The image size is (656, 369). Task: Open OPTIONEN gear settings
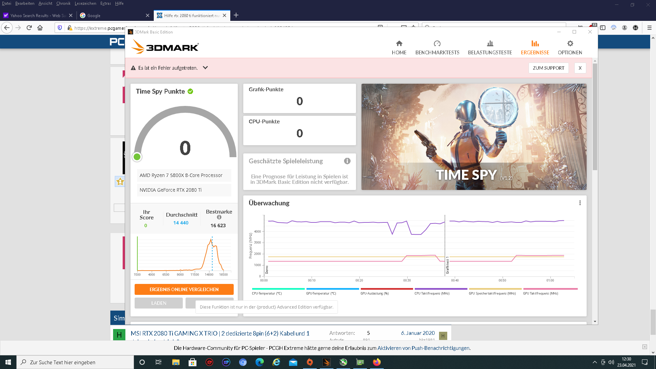(x=570, y=44)
